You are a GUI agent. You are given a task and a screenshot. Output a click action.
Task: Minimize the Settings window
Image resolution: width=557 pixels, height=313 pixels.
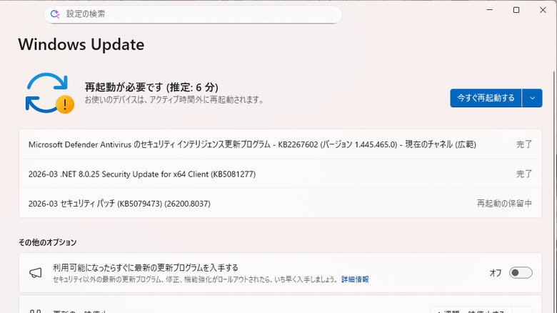489,9
